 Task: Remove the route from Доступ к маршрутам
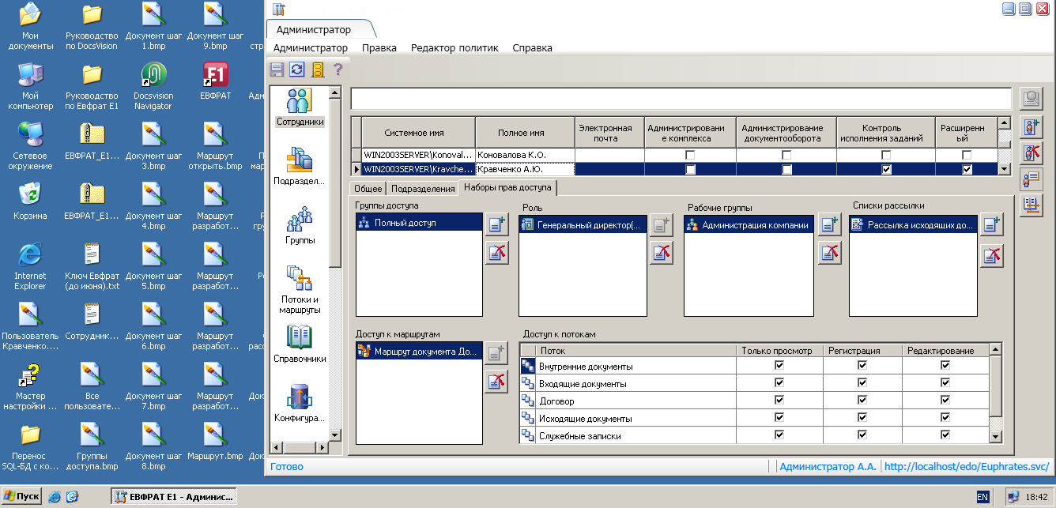pos(496,382)
